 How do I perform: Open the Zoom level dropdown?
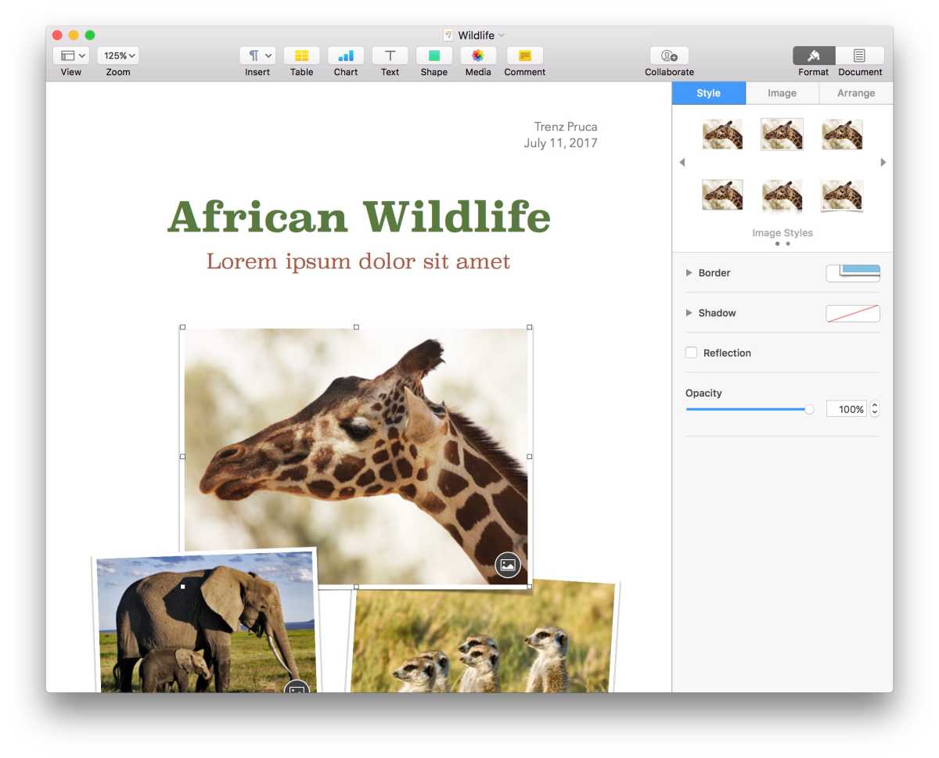click(x=117, y=56)
